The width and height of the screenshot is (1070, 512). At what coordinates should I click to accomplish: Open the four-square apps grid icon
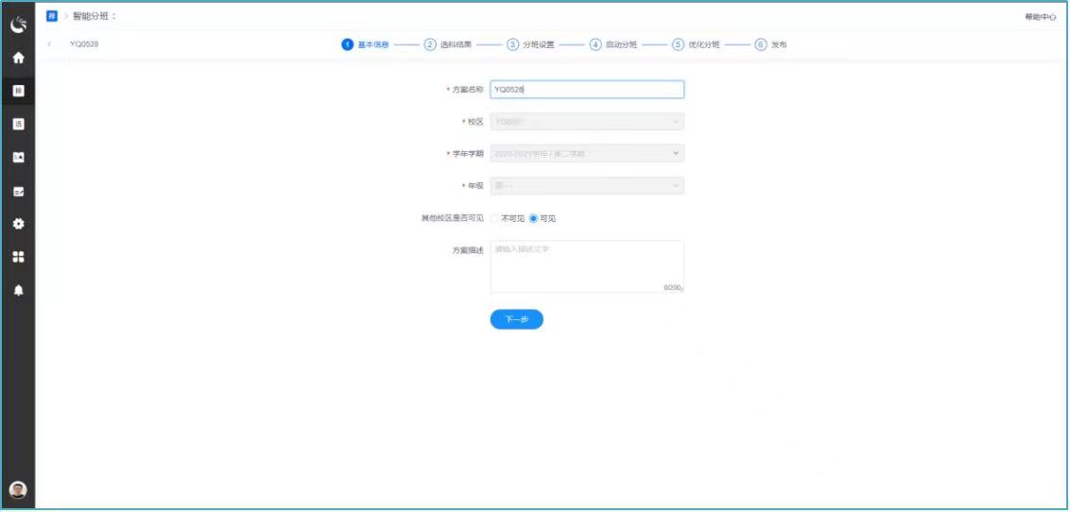pyautogui.click(x=18, y=257)
